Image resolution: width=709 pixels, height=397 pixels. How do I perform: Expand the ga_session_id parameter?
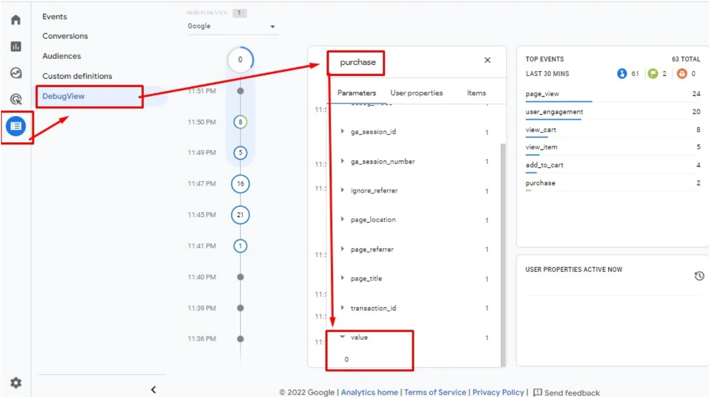(x=343, y=131)
